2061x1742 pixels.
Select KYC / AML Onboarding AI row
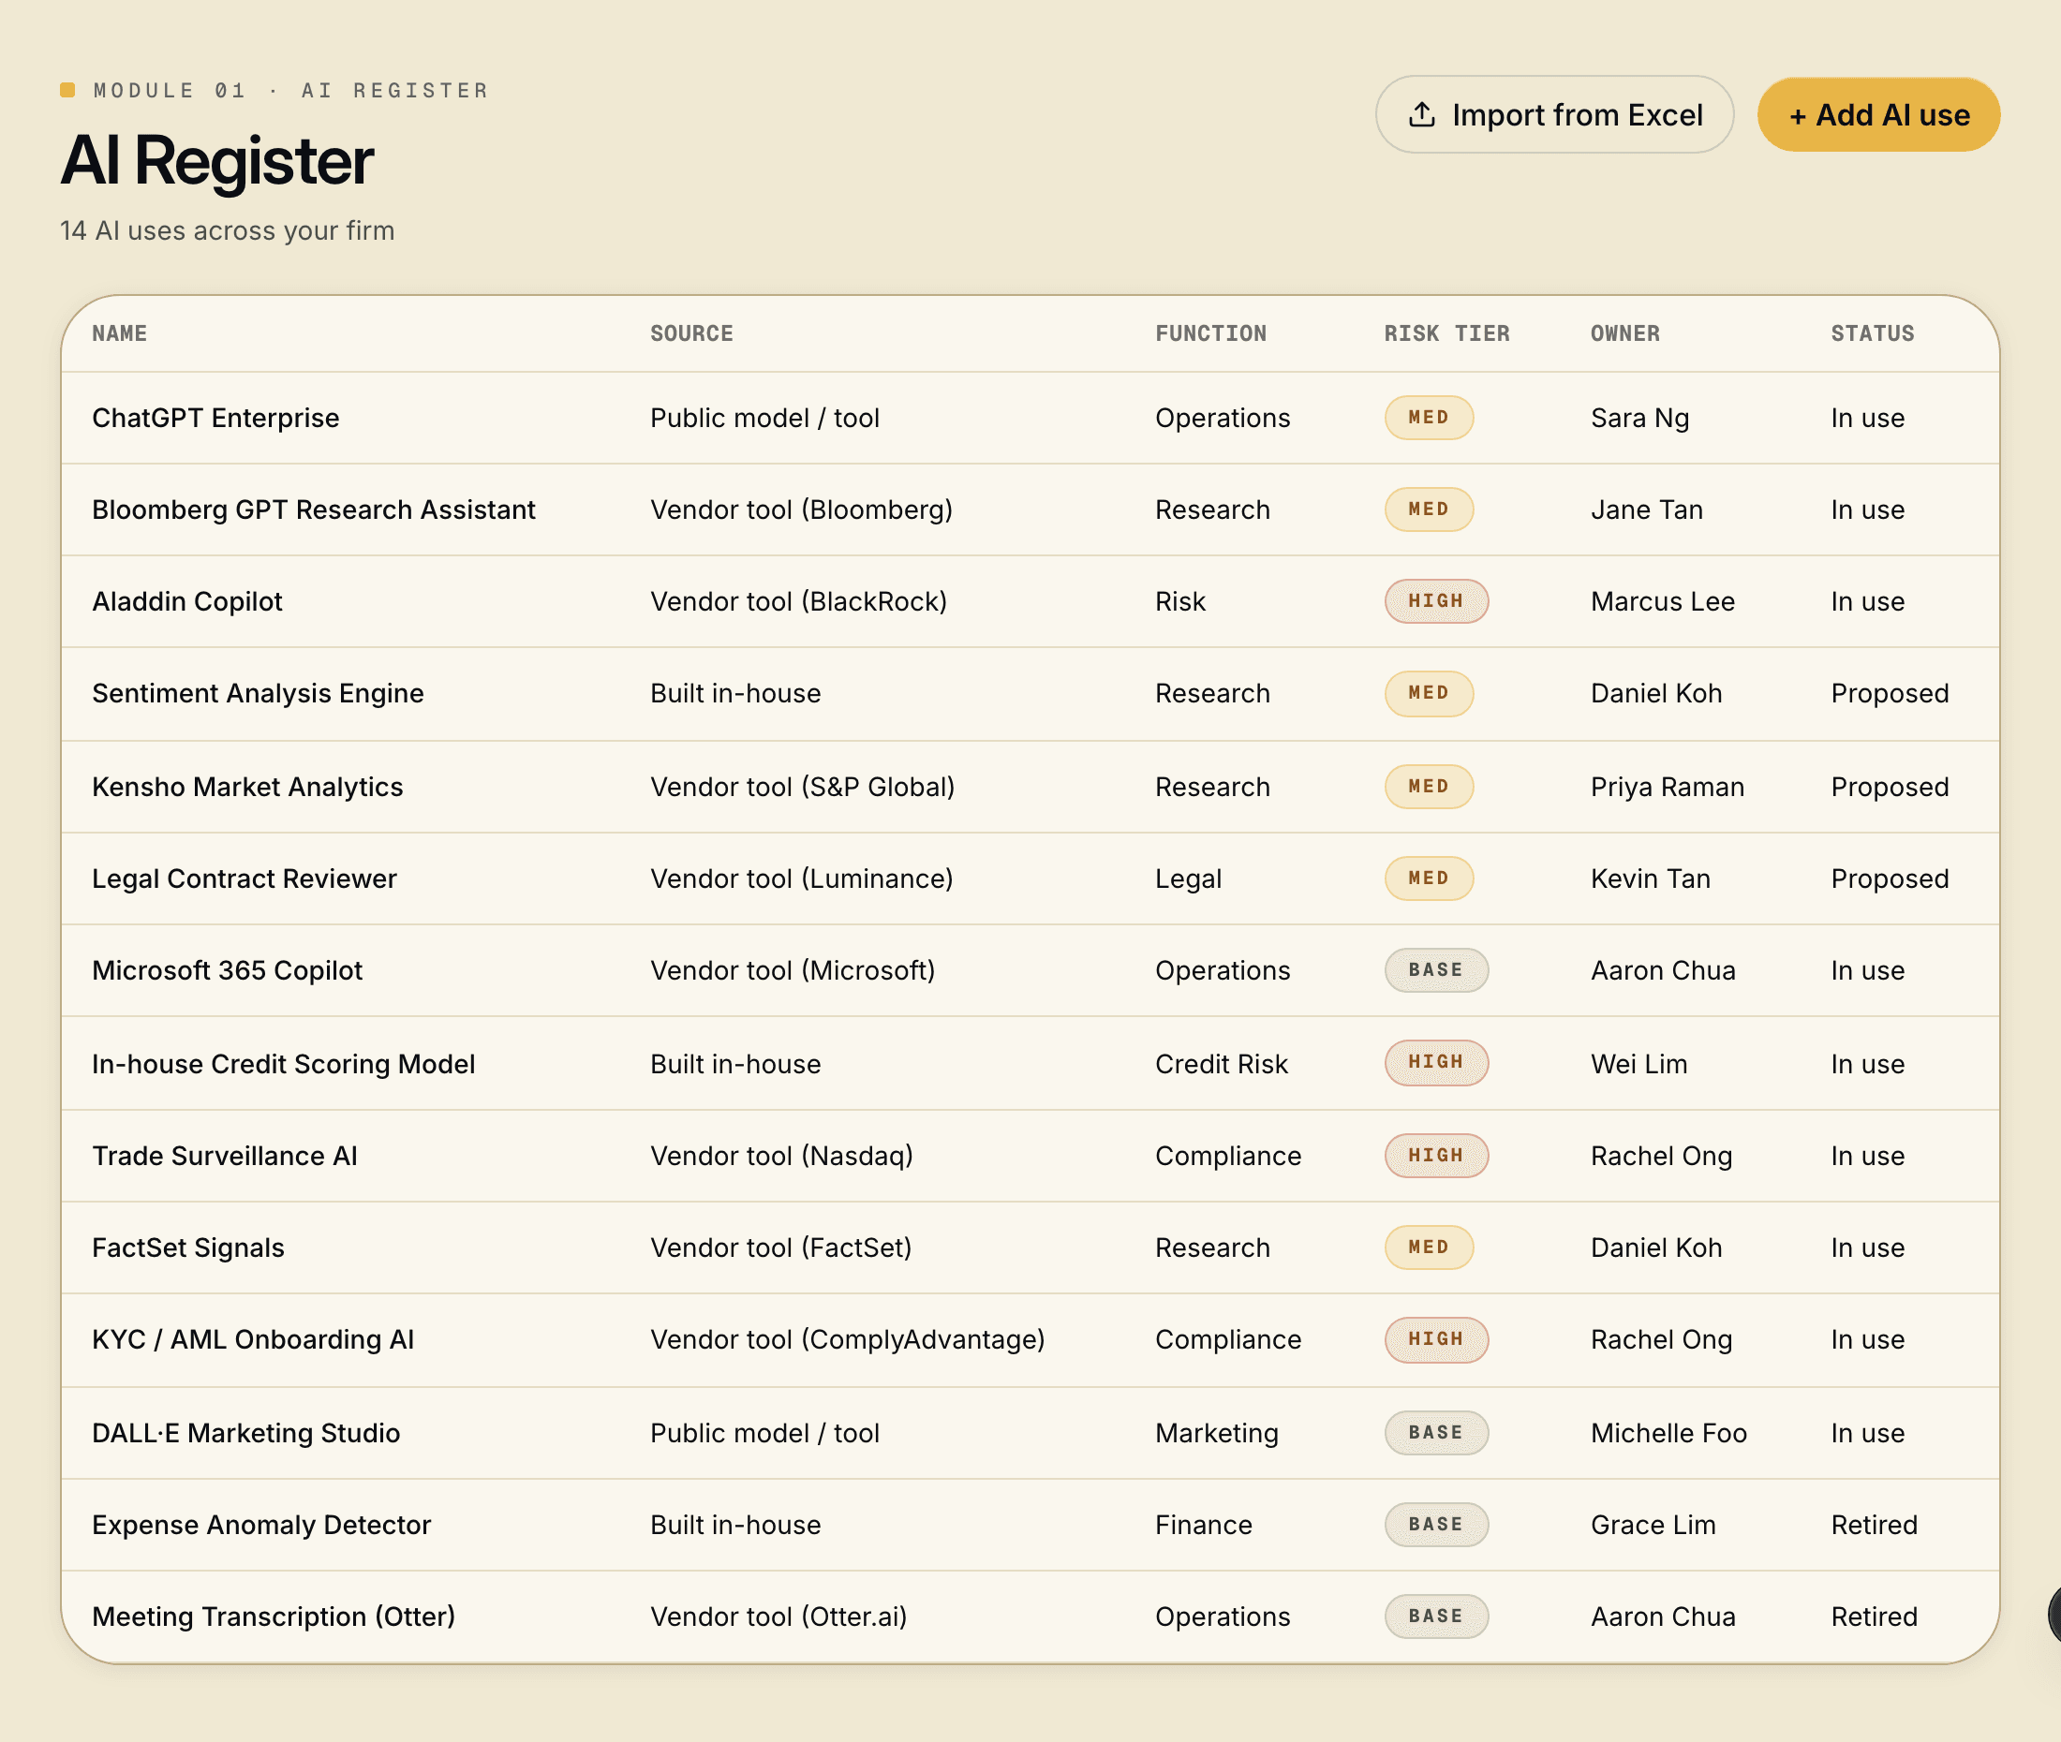[x=1030, y=1340]
